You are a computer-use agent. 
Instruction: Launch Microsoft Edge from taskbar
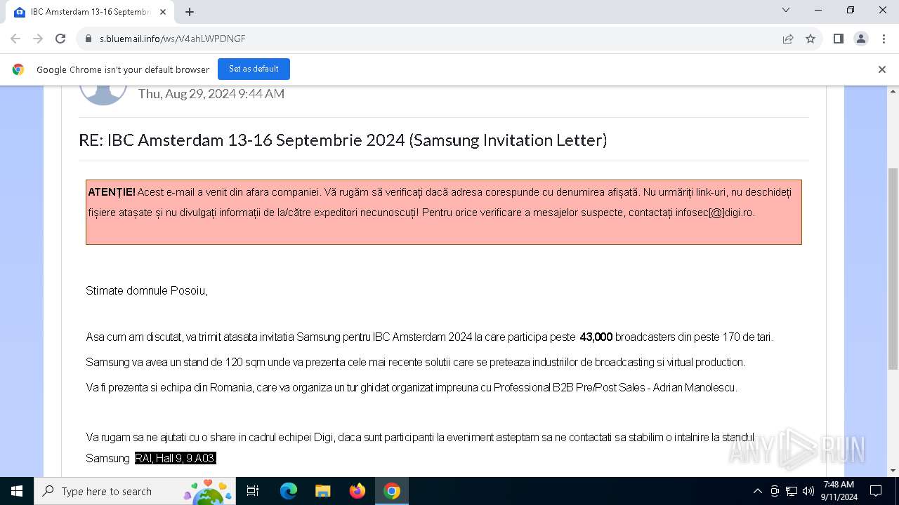tap(289, 491)
